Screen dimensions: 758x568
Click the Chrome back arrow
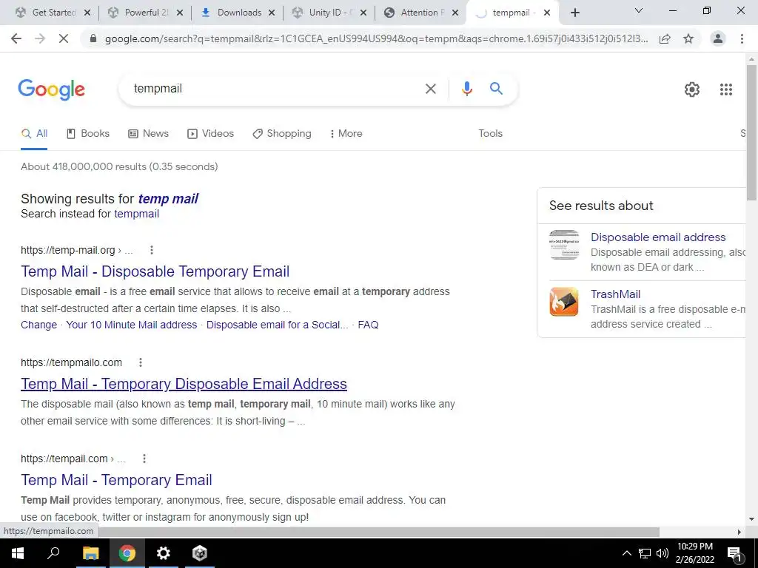[x=16, y=38]
